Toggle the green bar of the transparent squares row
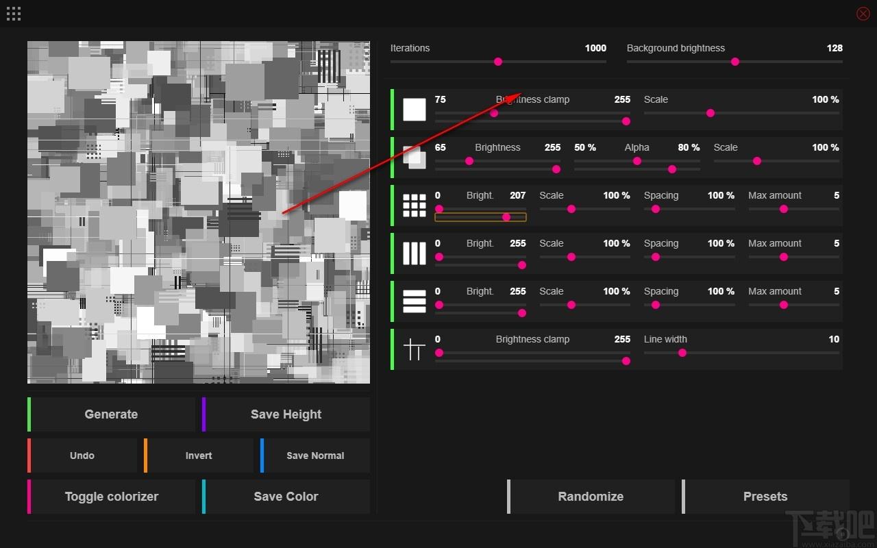 pyautogui.click(x=393, y=158)
